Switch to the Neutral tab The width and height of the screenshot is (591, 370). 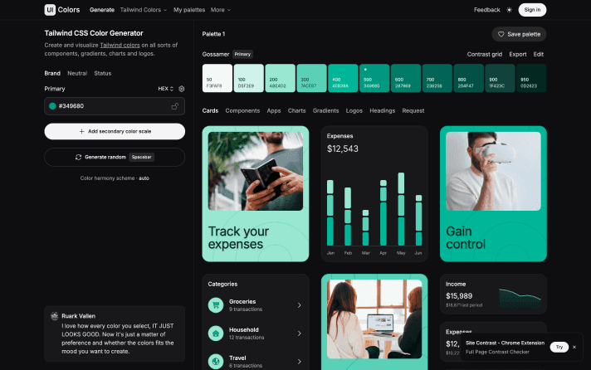(77, 74)
